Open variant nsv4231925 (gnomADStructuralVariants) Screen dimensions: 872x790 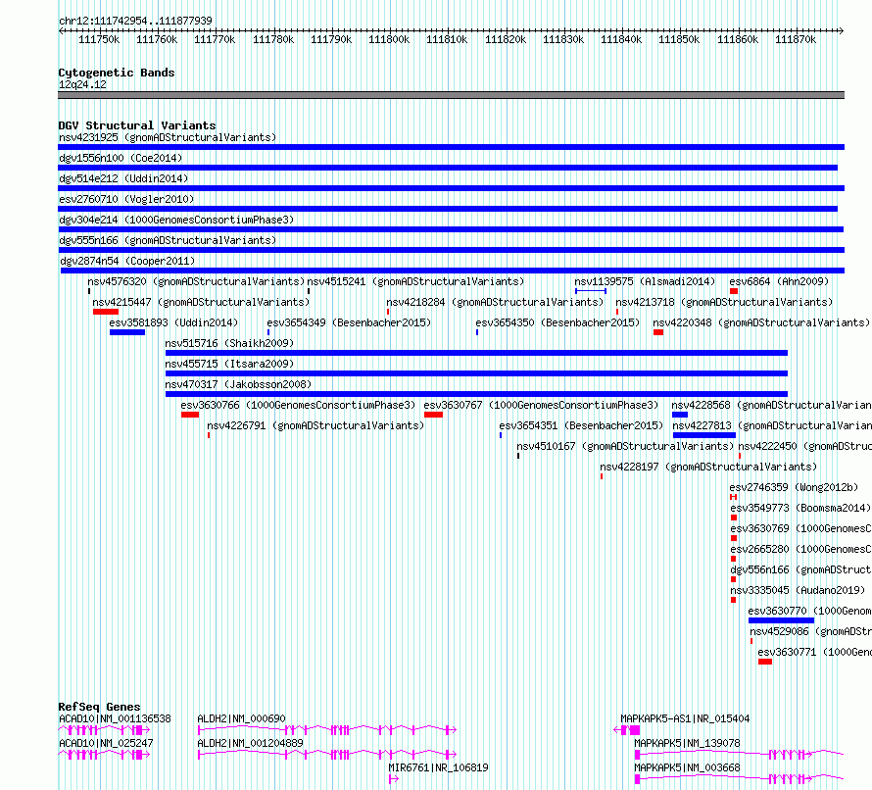pos(451,147)
